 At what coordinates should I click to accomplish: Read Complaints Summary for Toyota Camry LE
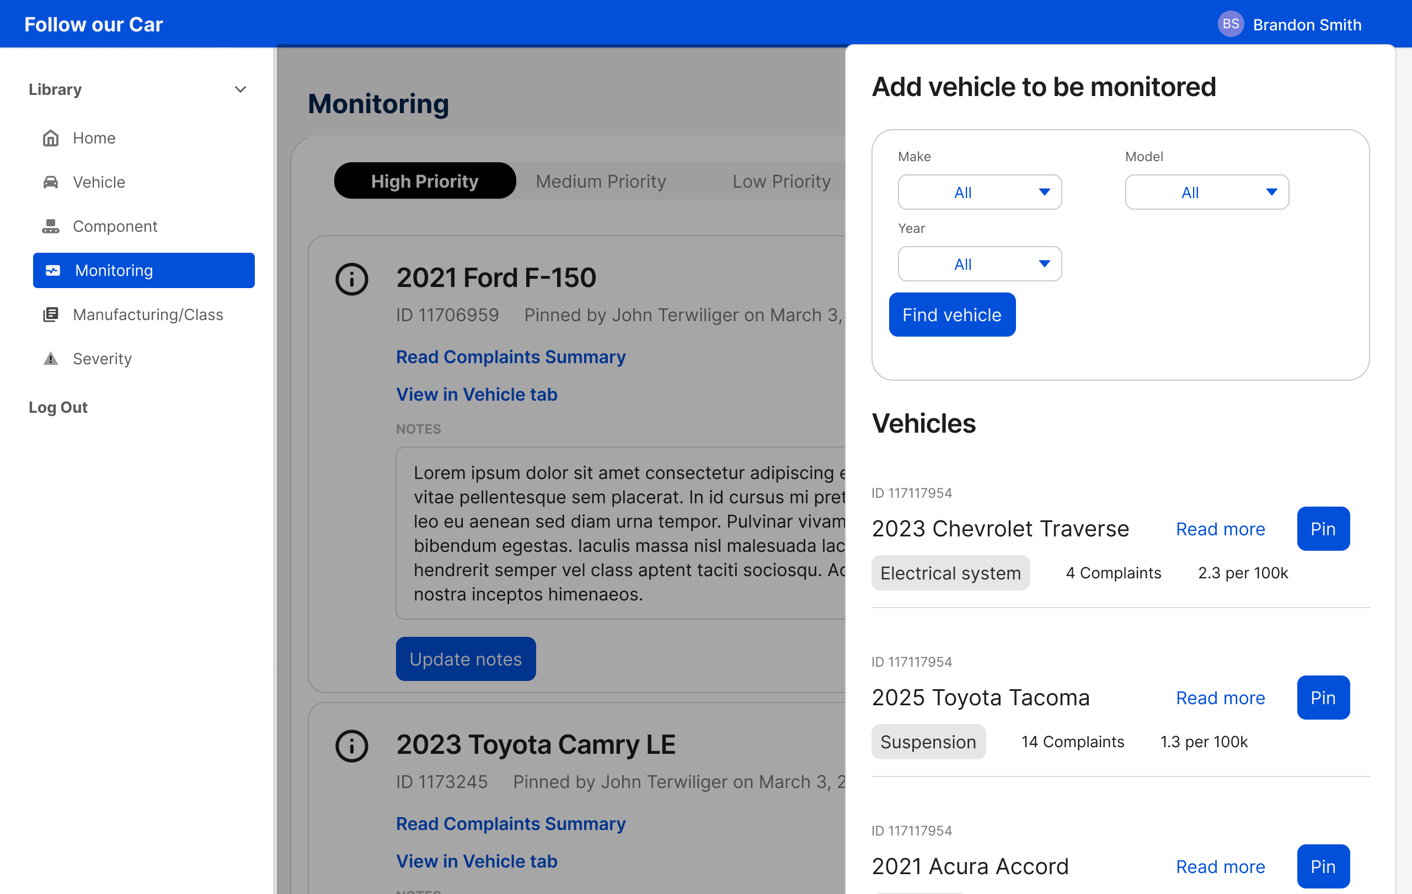pos(511,823)
